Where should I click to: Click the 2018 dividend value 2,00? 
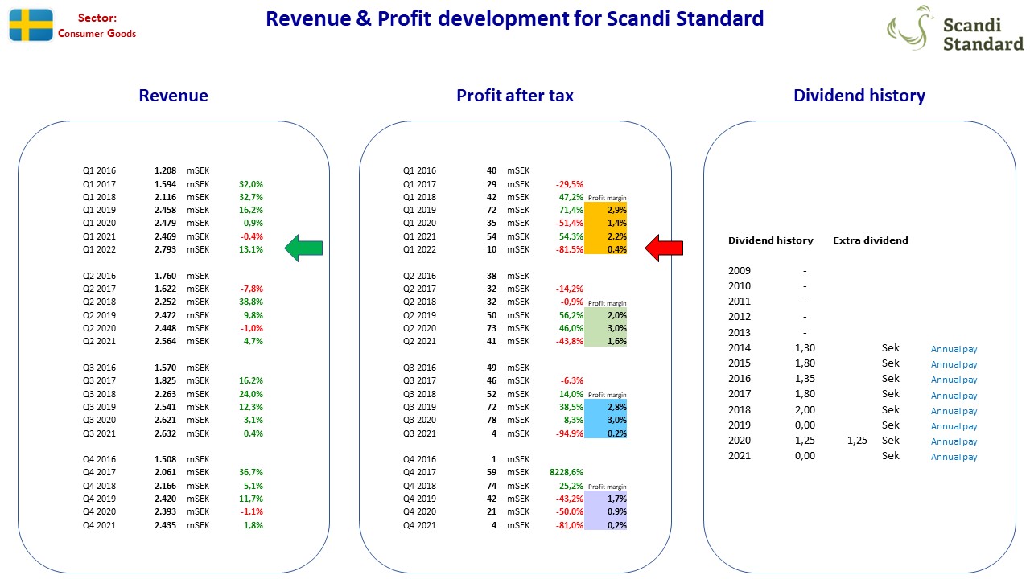click(x=805, y=409)
